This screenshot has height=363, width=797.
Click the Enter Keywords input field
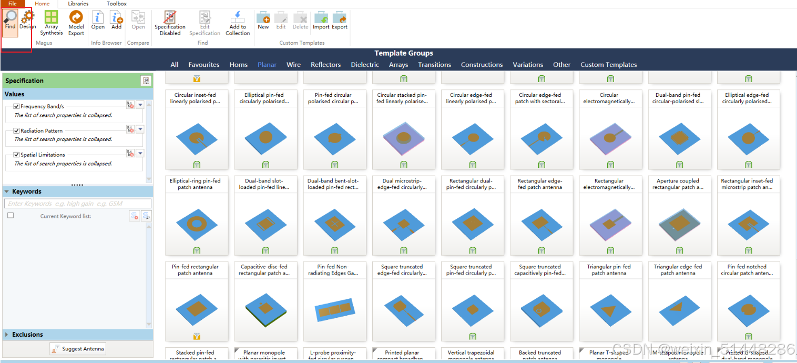[78, 204]
